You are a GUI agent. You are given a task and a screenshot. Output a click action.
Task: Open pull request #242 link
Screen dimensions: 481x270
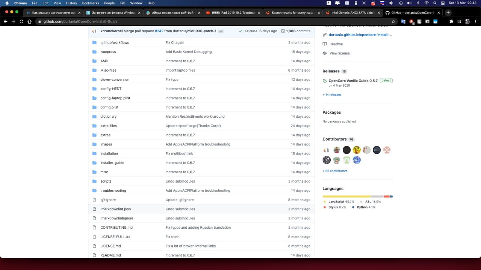[x=159, y=31]
